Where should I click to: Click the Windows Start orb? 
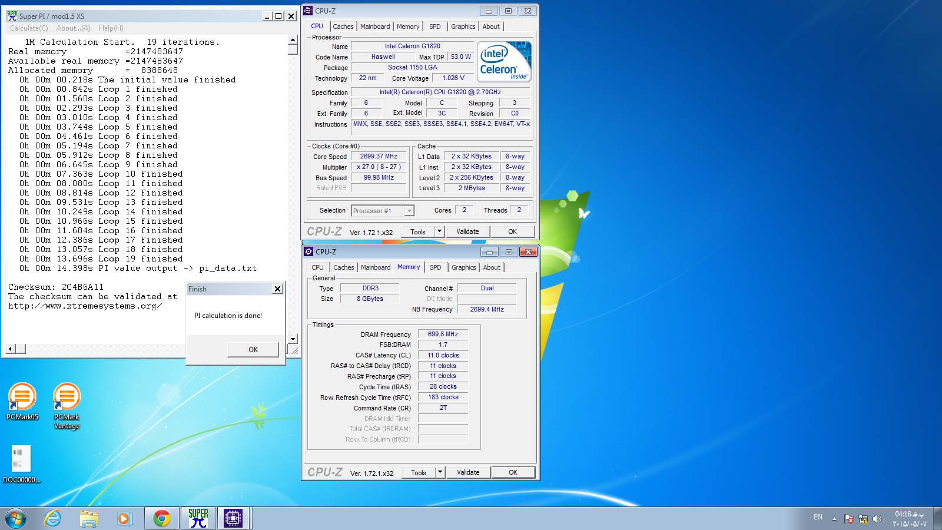coord(16,518)
